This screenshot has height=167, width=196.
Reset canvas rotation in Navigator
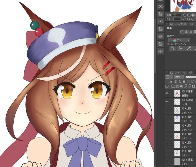(193, 19)
